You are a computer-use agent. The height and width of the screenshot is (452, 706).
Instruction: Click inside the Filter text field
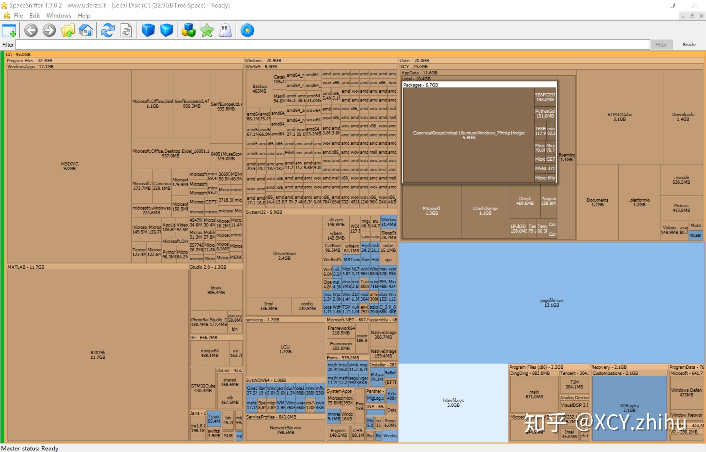333,44
